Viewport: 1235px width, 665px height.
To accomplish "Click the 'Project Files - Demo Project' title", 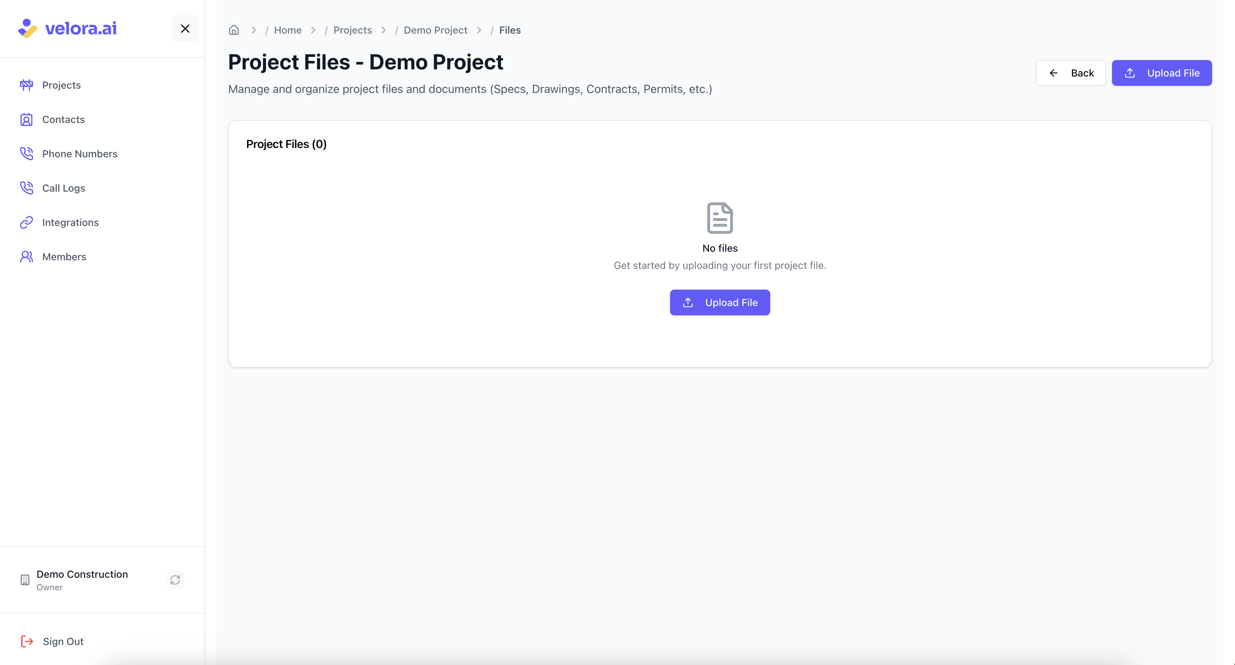I will 365,62.
